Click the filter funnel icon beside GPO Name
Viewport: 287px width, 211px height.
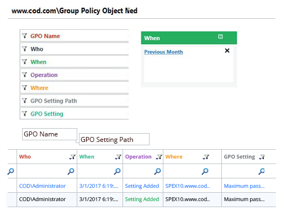tap(24, 36)
